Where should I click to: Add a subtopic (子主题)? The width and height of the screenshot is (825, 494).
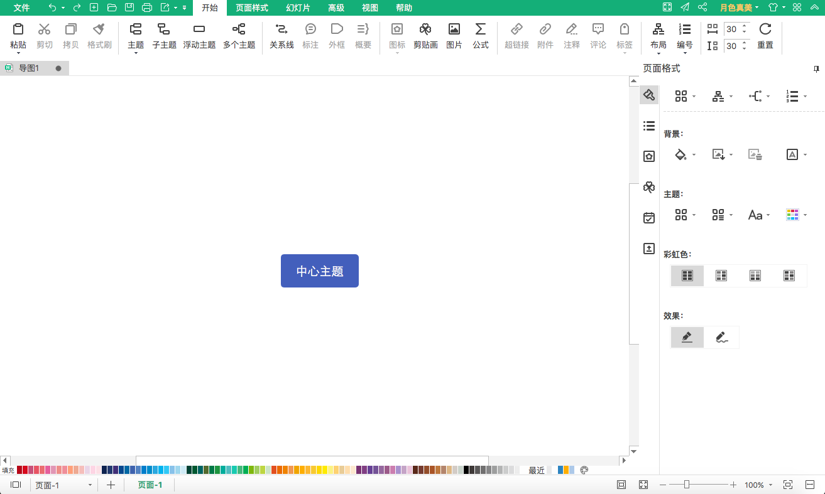(x=164, y=30)
